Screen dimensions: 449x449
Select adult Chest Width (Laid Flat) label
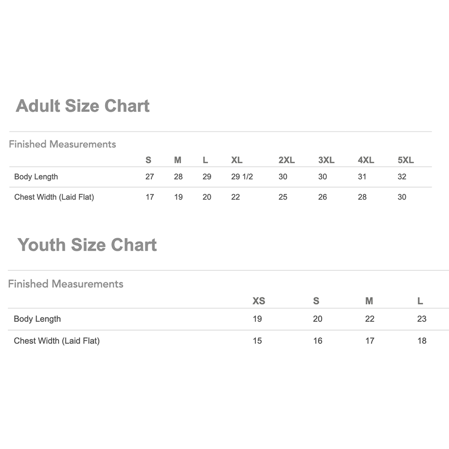coord(54,197)
